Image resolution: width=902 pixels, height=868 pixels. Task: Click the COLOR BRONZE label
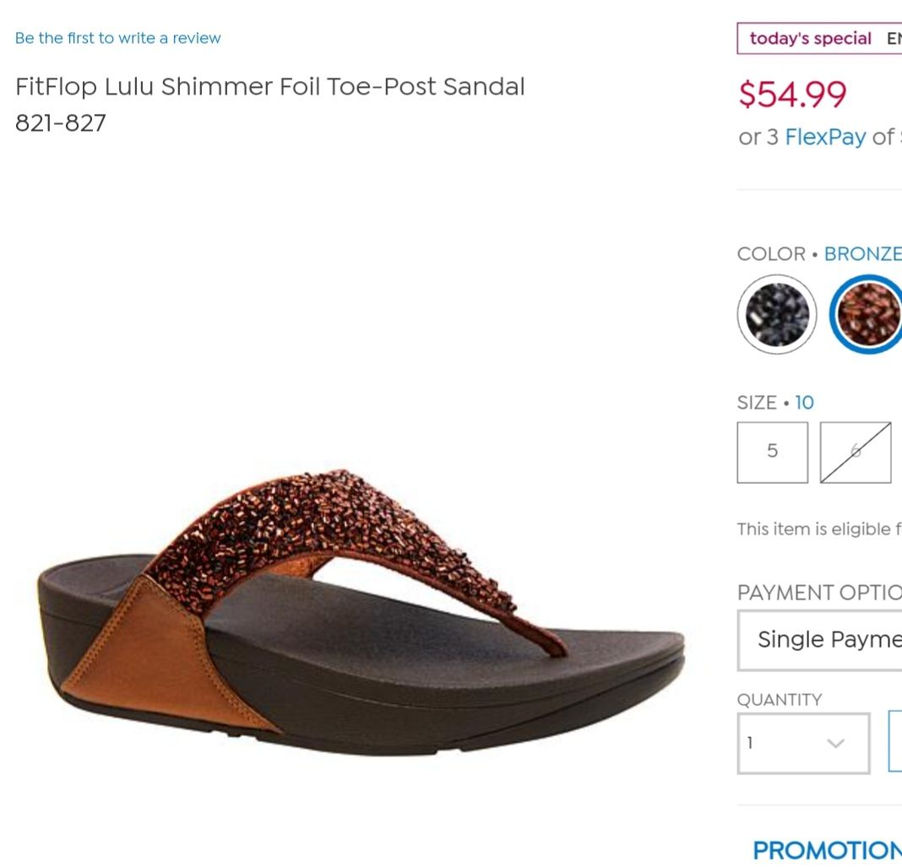click(x=818, y=254)
